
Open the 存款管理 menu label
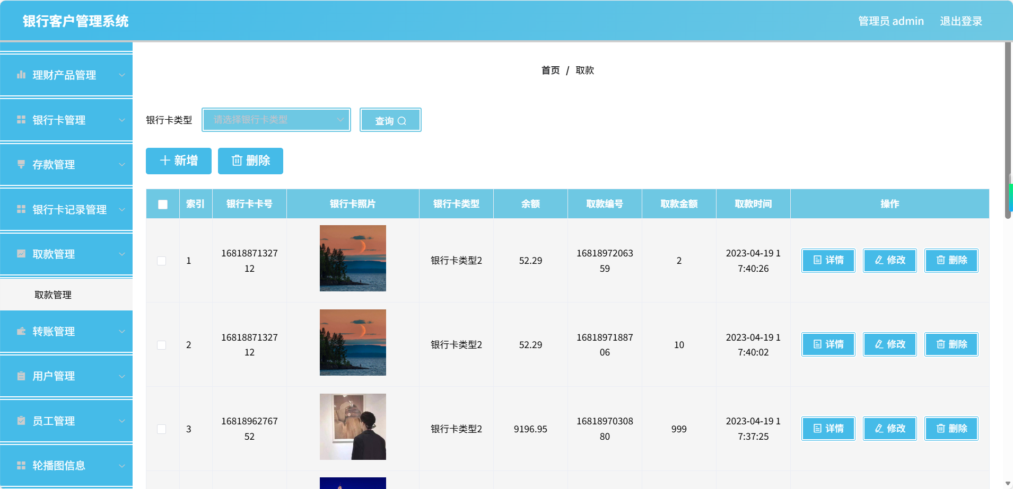click(x=54, y=165)
